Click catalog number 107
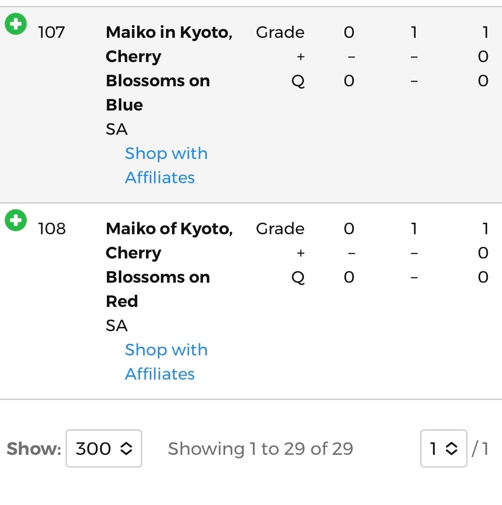The image size is (502, 505). [51, 32]
